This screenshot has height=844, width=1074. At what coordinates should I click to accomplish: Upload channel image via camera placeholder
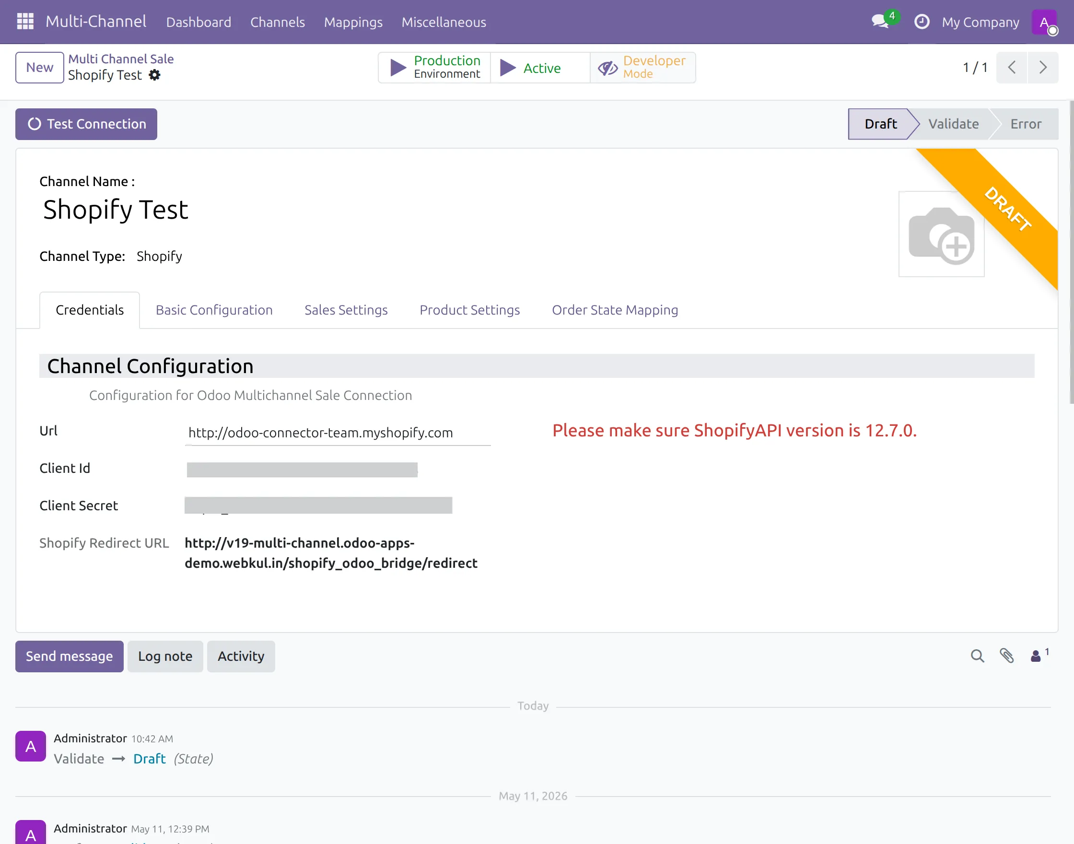pos(941,234)
